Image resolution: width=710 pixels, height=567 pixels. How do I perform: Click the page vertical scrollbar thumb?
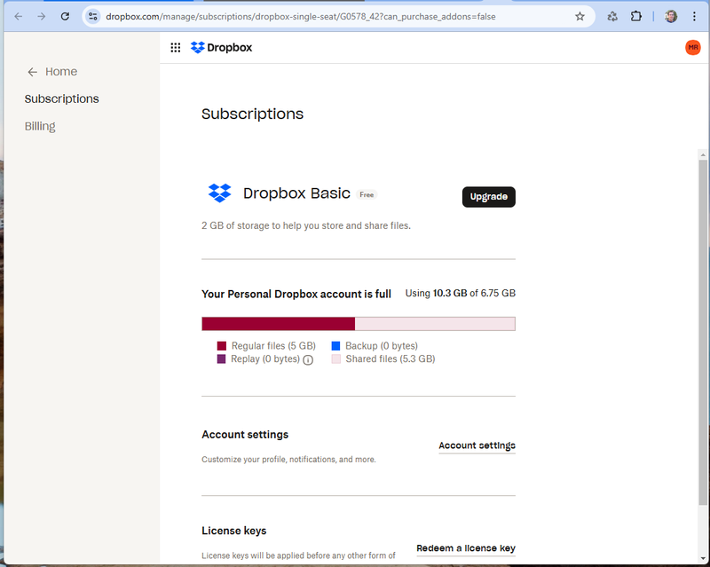click(x=703, y=332)
